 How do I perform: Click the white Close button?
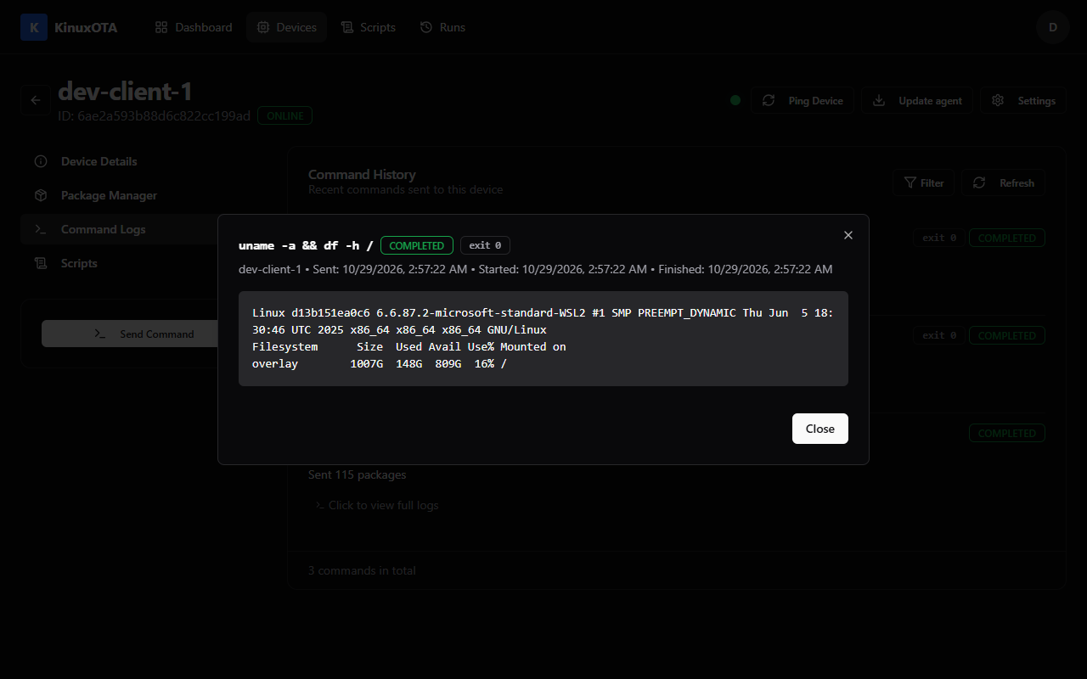[819, 429]
